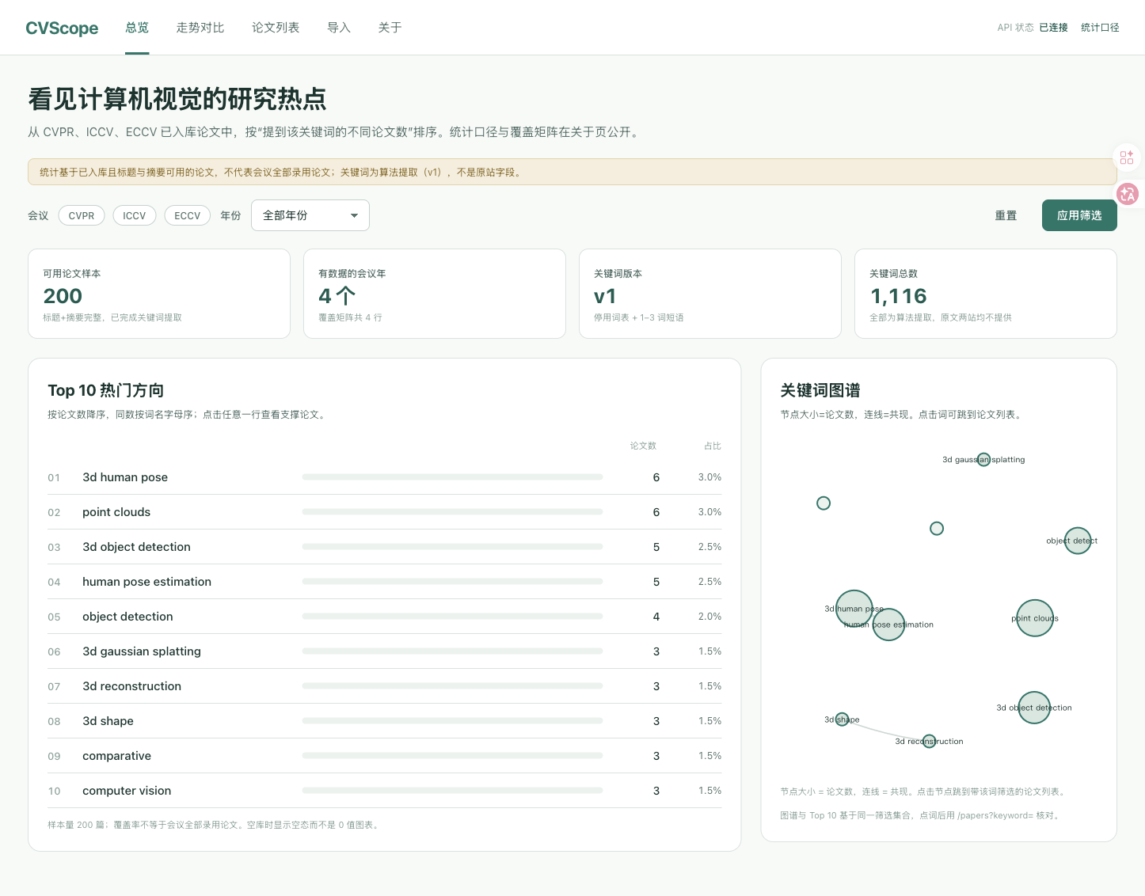The width and height of the screenshot is (1145, 896).
Task: Click the 应用筛选 button
Action: [x=1079, y=215]
